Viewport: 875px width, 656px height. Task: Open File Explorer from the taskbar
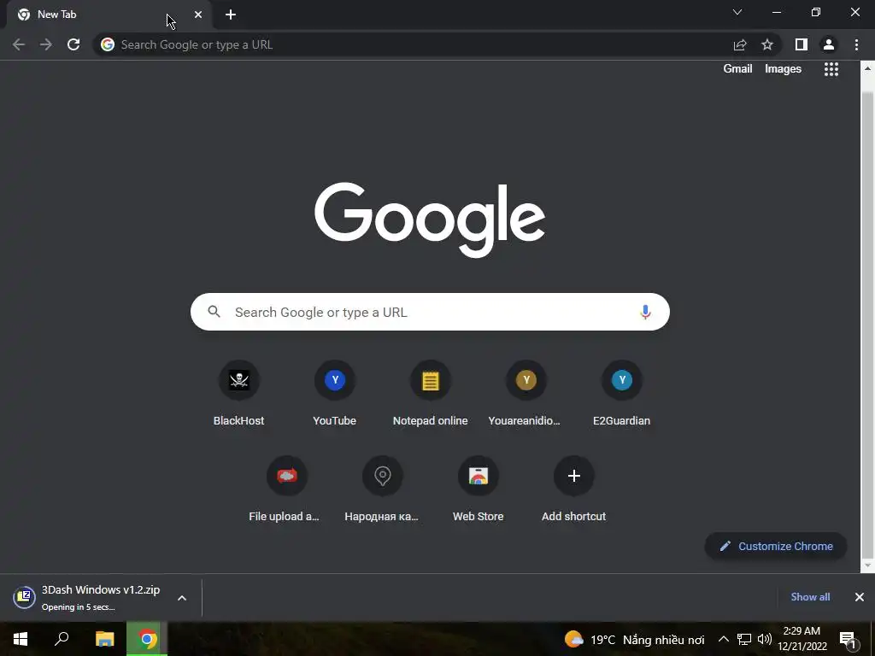click(104, 639)
